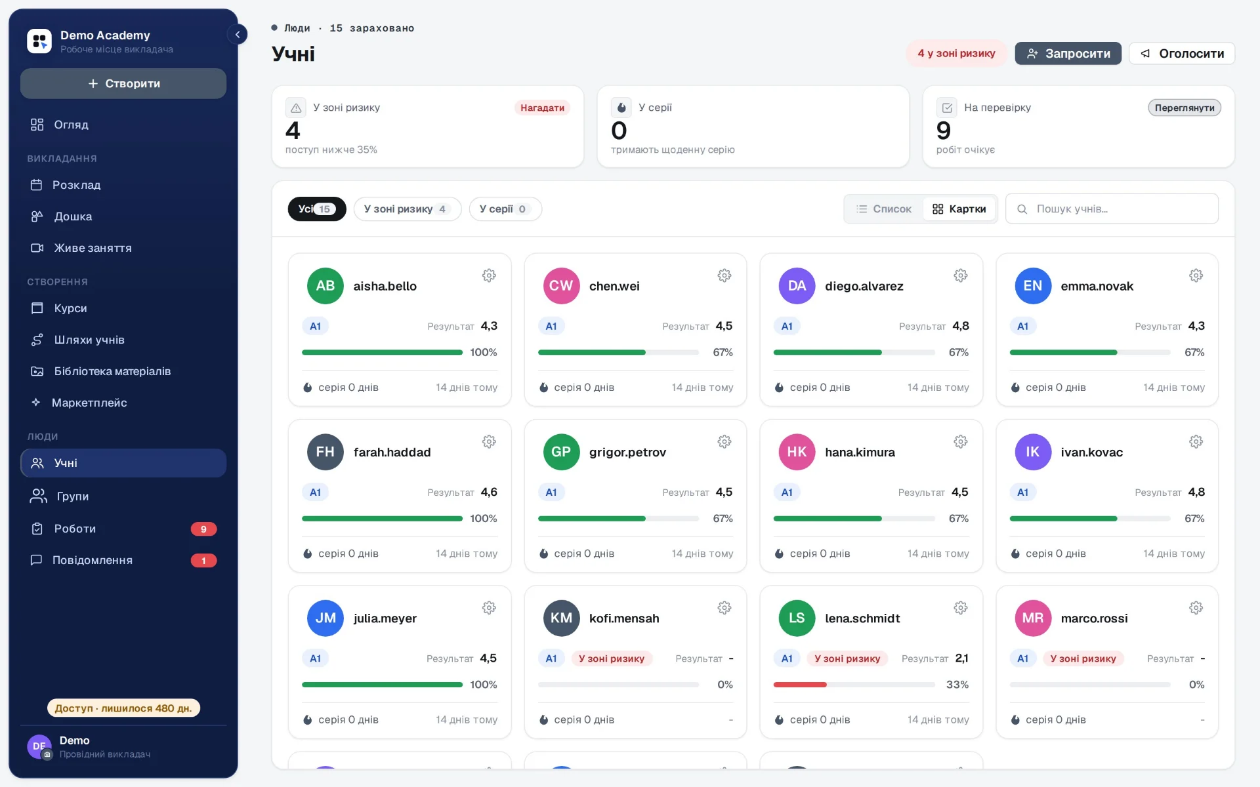Click the Оголосити button
The width and height of the screenshot is (1260, 787).
(x=1182, y=53)
